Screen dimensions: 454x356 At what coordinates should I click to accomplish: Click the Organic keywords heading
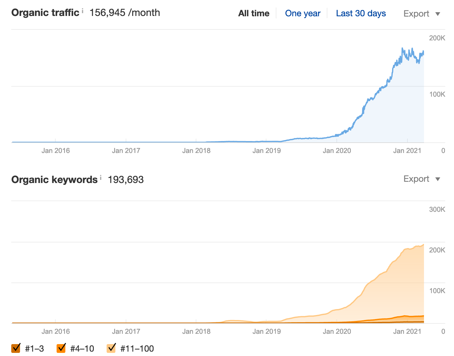pyautogui.click(x=54, y=180)
